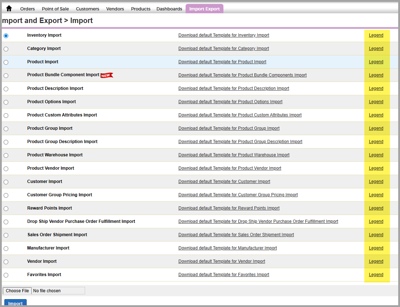This screenshot has height=307, width=400.
Task: Select Product Group Description Import radio button
Action: pyautogui.click(x=6, y=142)
